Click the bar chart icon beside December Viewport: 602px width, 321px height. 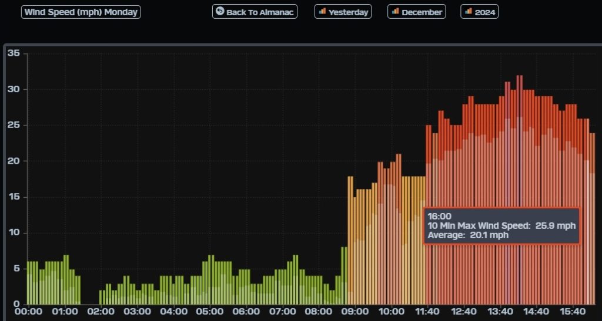[395, 11]
